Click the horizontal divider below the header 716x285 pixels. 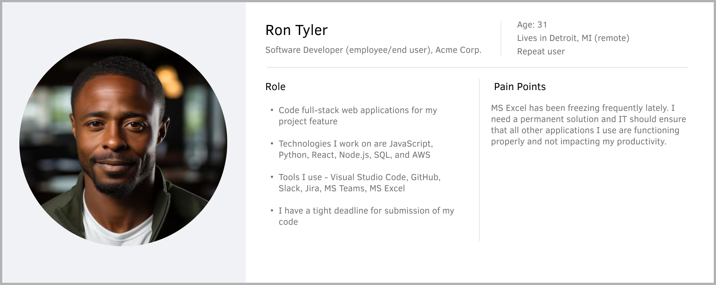click(x=477, y=67)
